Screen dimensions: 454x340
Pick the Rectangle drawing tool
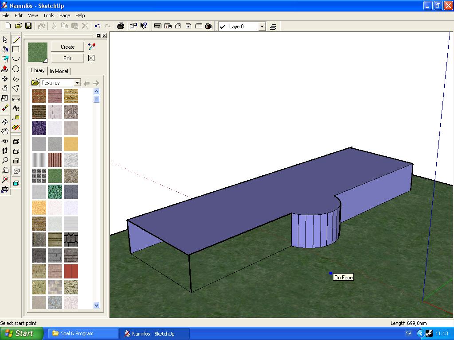coord(16,50)
